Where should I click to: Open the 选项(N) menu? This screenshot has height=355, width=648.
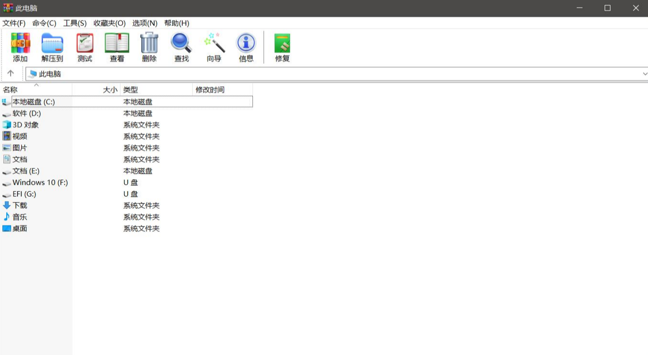click(145, 23)
